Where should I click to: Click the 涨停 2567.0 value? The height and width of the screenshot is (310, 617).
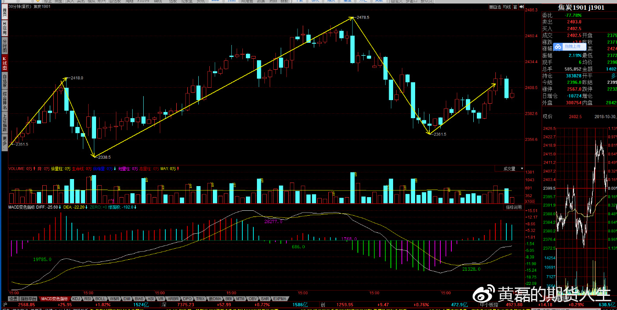pos(574,89)
